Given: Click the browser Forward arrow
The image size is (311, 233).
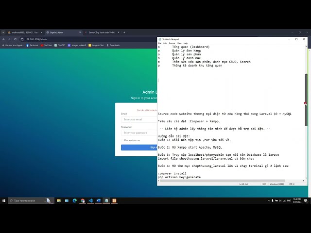Looking at the screenshot, I should tap(9, 39).
